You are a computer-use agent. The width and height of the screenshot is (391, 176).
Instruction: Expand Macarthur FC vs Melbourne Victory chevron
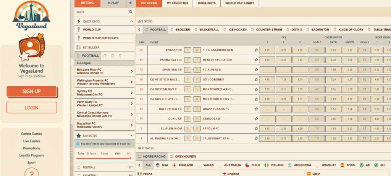(132, 125)
